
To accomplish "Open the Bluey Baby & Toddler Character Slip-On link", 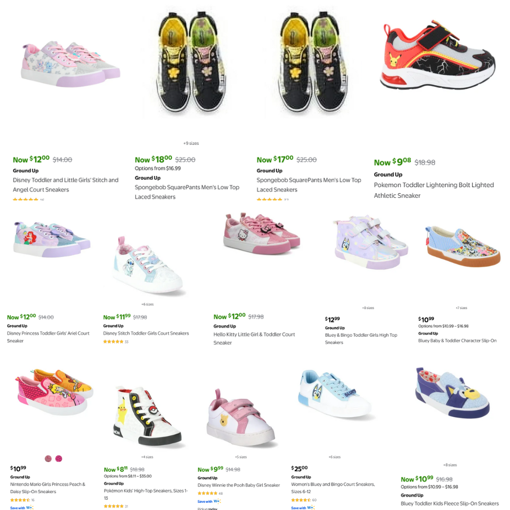I will point(457,341).
